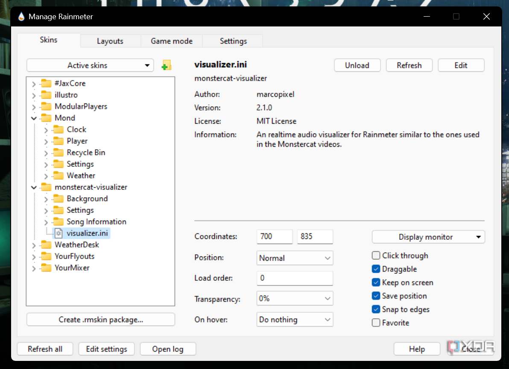Click the monstercat-visualizer folder icon
Screen dimensions: 509x369
(x=47, y=187)
